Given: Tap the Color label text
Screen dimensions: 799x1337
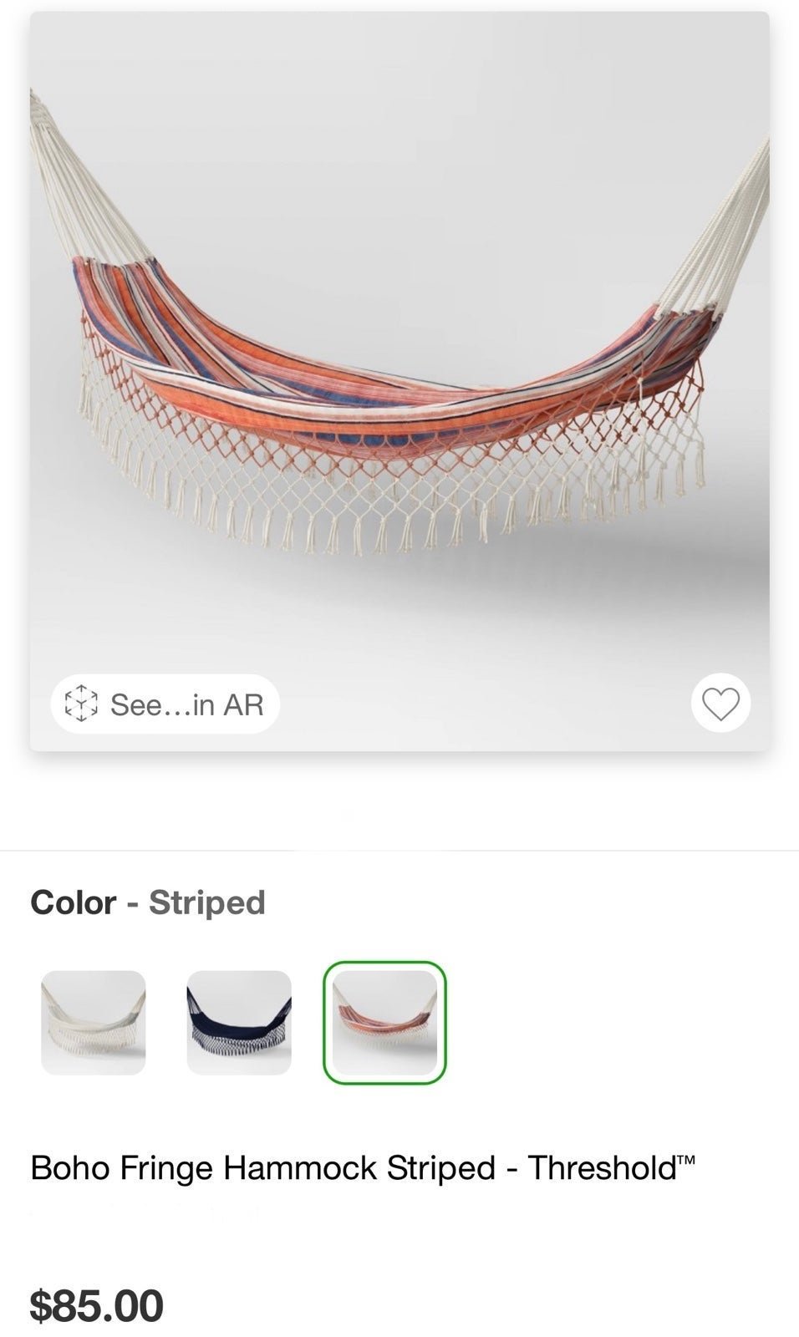Looking at the screenshot, I should [x=73, y=902].
